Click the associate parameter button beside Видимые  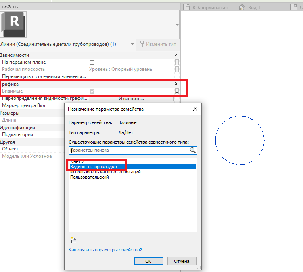click(x=177, y=91)
